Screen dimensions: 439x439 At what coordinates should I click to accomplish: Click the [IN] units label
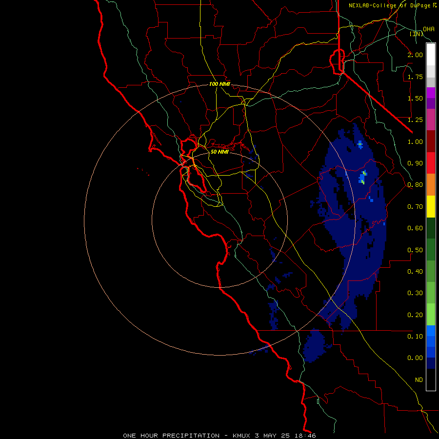(417, 34)
